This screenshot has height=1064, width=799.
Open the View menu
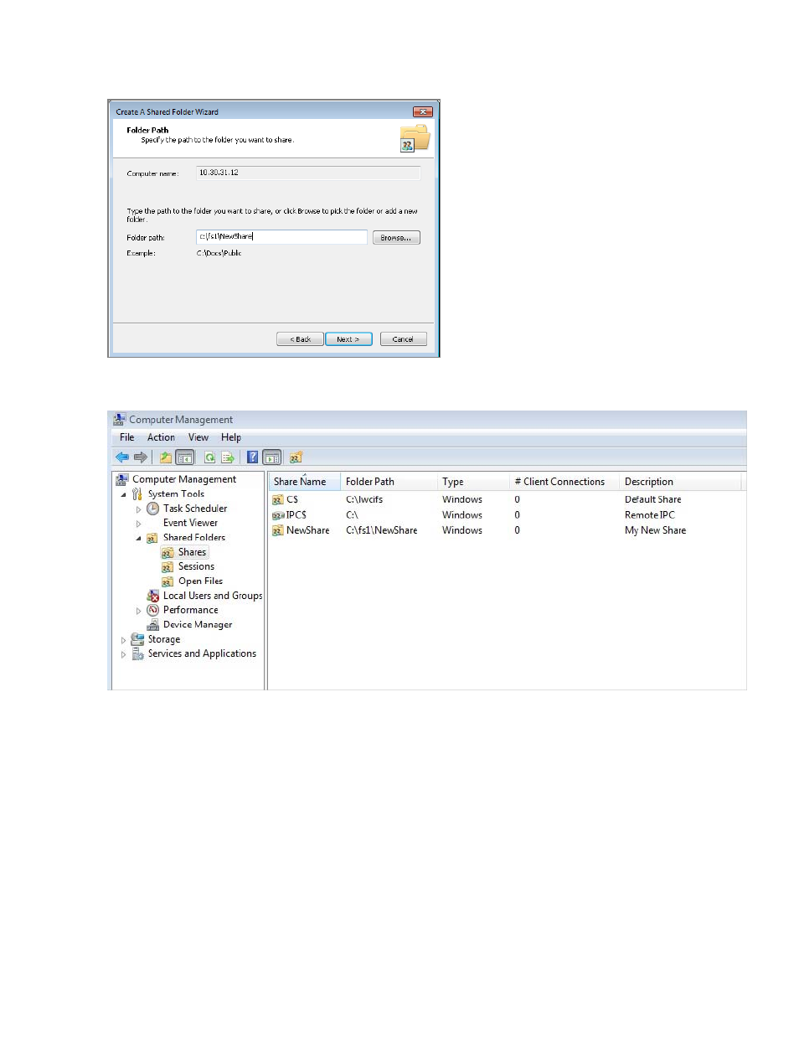198,437
